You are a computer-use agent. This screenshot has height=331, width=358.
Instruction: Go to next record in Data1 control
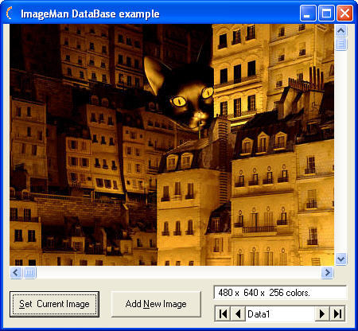322,314
